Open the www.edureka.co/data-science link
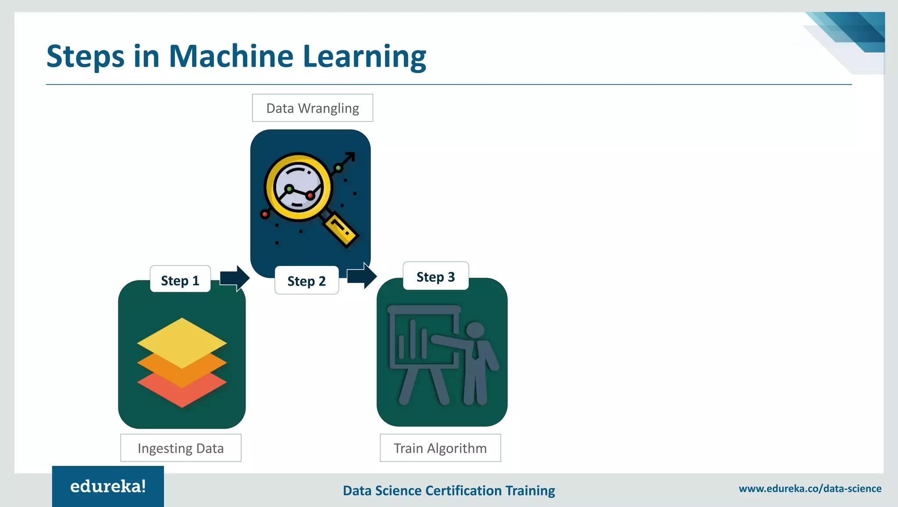This screenshot has height=507, width=898. coord(810,489)
